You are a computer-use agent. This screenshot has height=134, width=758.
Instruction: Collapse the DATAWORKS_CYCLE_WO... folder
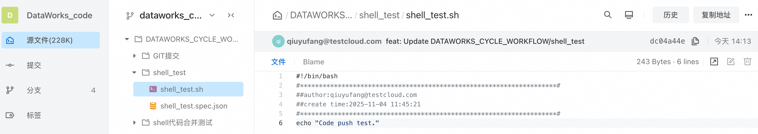[127, 39]
